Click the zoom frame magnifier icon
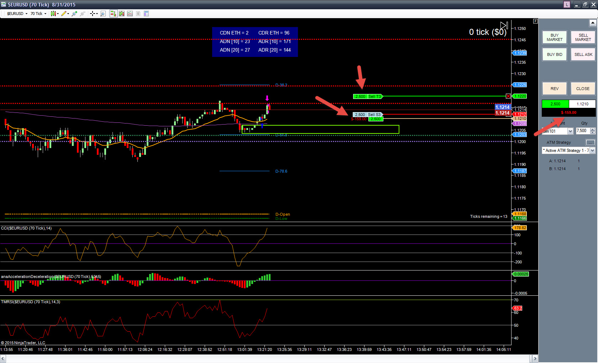The height and width of the screenshot is (363, 598). (x=103, y=14)
